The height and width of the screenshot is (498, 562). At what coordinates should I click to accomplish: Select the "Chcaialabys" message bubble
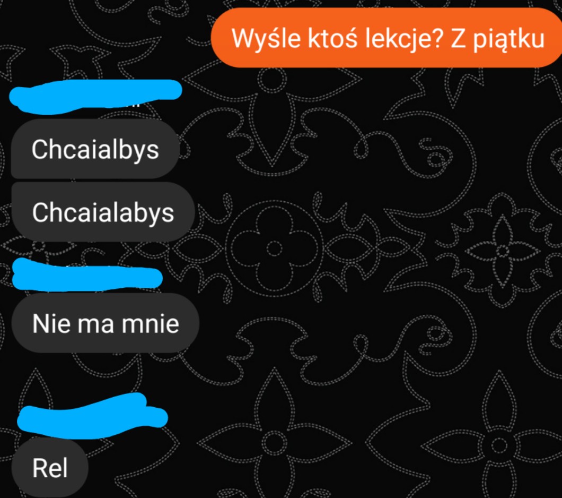[x=103, y=212]
